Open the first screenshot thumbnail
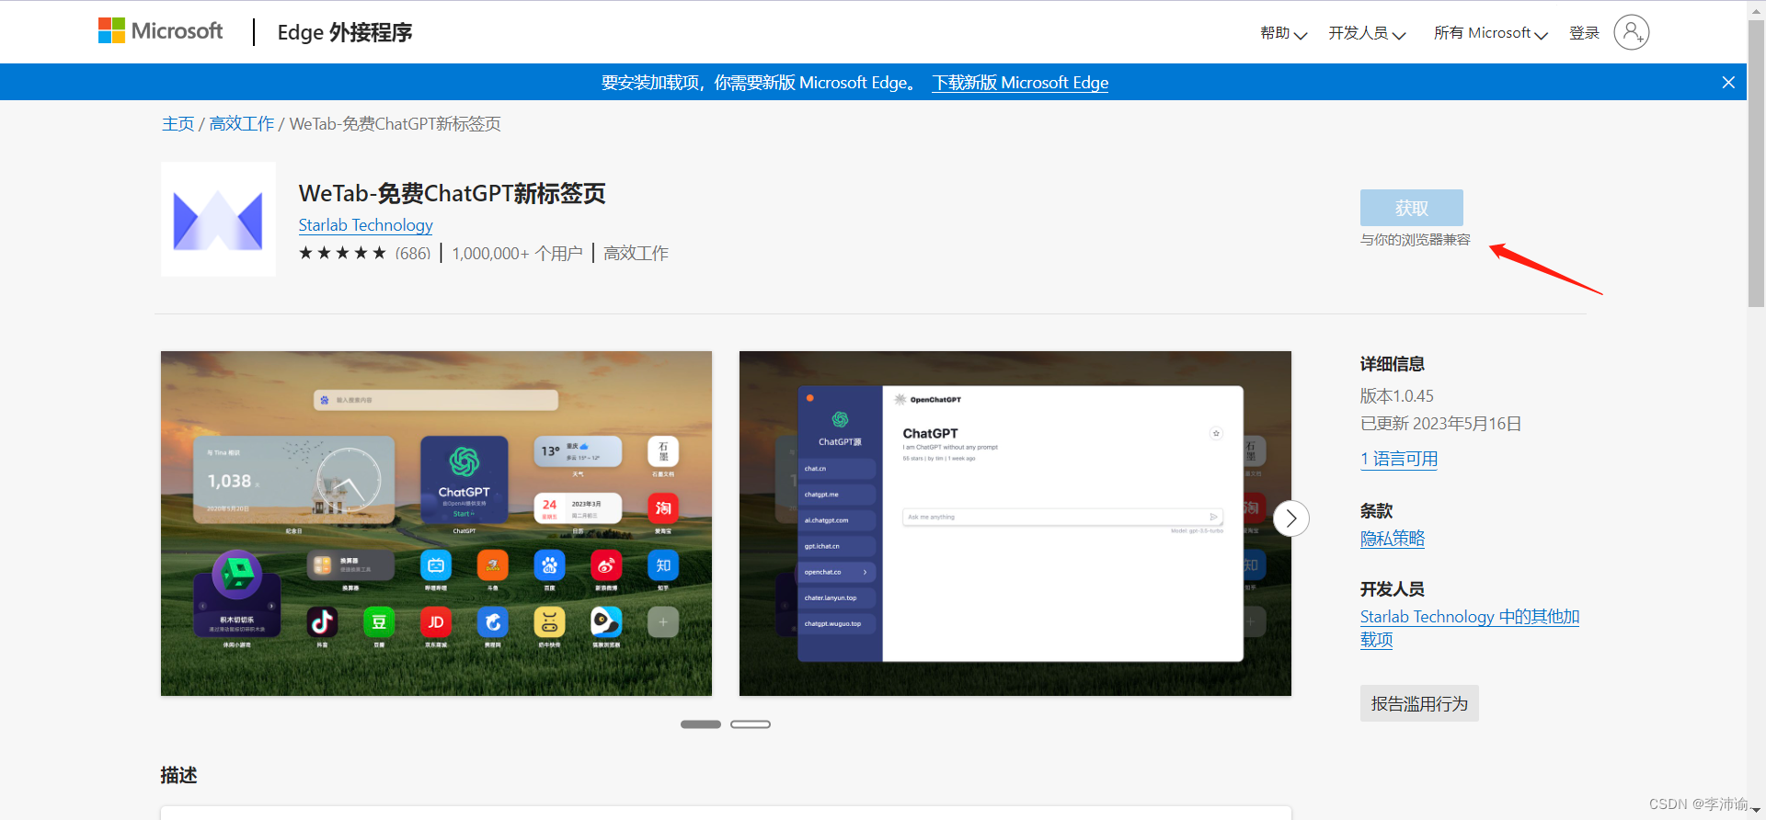Screen dimensions: 1766x820 (436, 523)
